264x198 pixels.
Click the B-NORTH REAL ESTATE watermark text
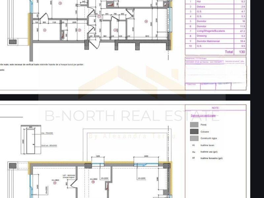(132, 115)
